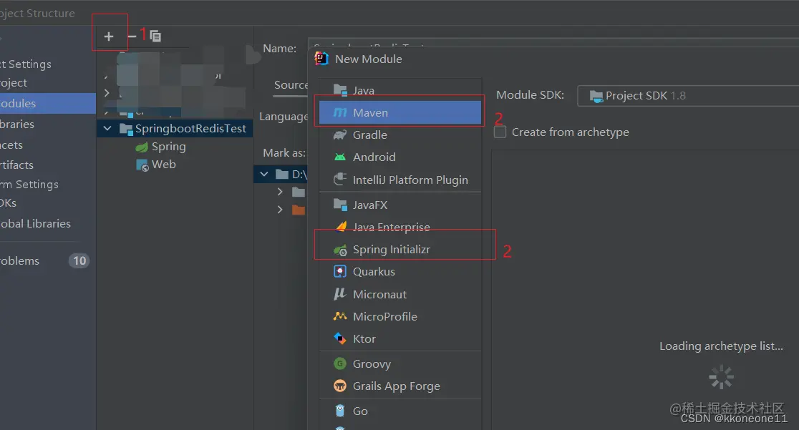Collapse the D:\ content root
The image size is (799, 430).
pos(264,175)
